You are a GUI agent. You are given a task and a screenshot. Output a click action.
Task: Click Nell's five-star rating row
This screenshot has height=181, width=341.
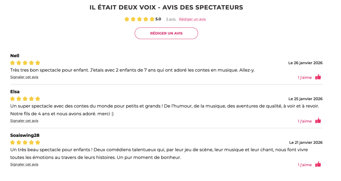25,63
